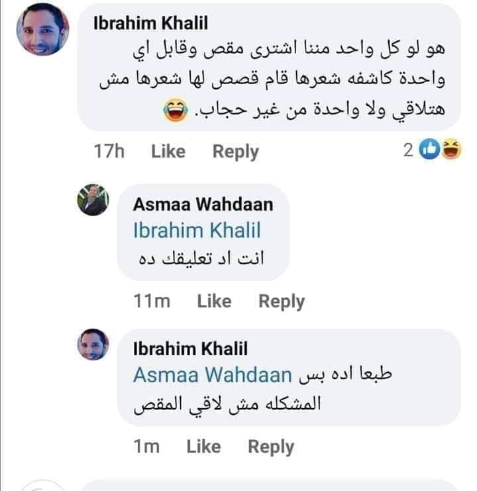Reply to Ibrahim Khalil's 1m comment
Viewport: 477px width, 491px height.
(271, 447)
